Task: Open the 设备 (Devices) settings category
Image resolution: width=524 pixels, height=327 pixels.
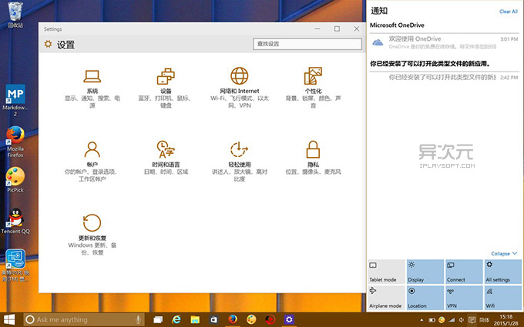Action: [166, 88]
